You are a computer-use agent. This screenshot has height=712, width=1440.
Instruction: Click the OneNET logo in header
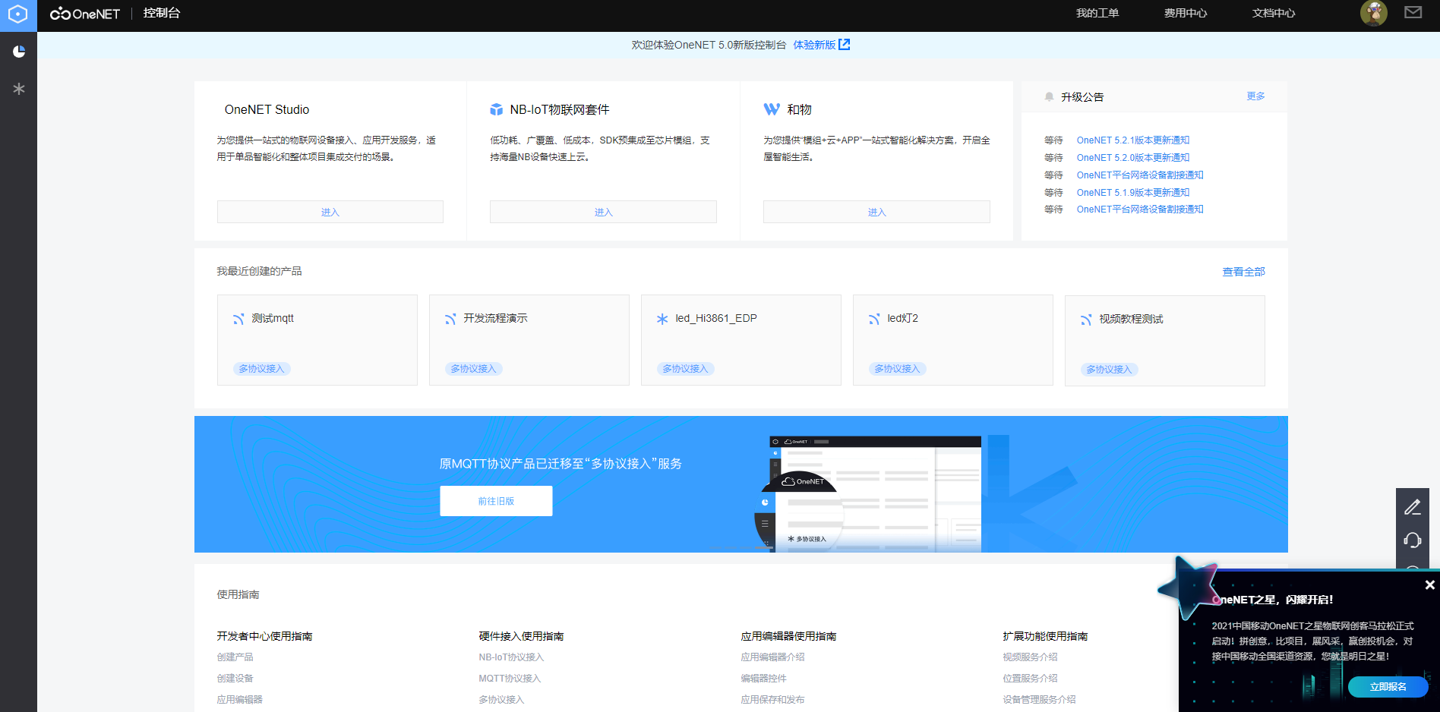click(84, 14)
